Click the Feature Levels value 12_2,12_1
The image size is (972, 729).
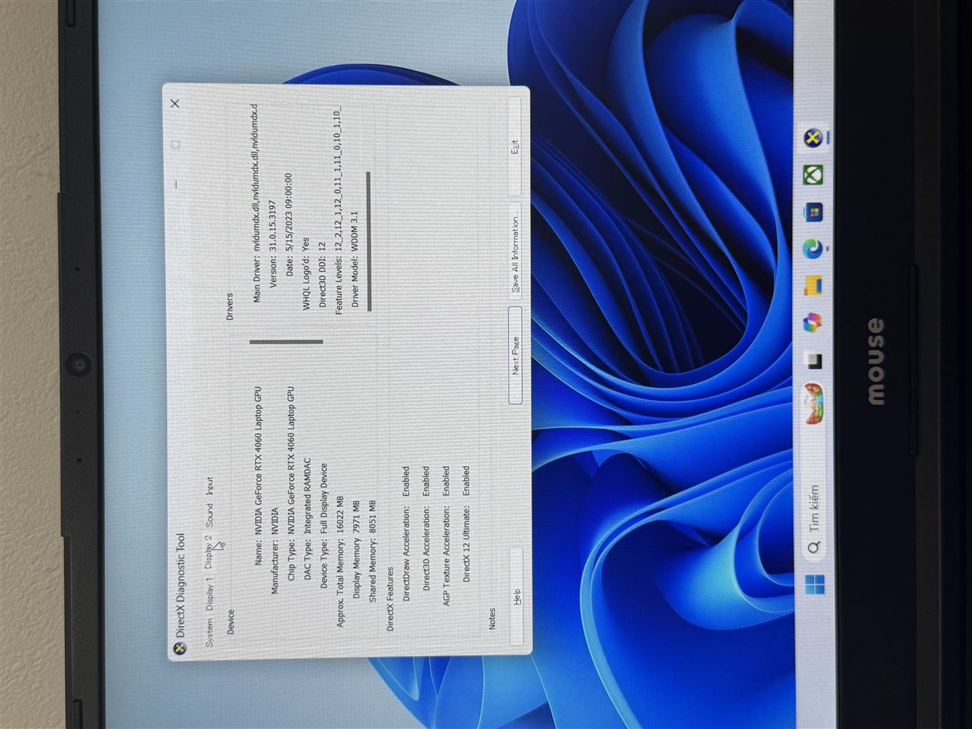click(x=338, y=180)
